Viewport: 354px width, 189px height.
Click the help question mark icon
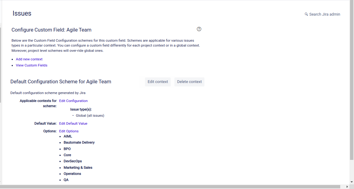(x=199, y=29)
